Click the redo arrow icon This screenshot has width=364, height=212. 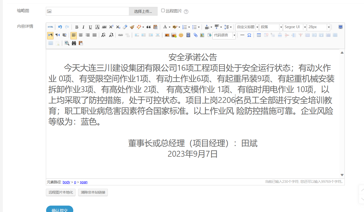click(67, 27)
